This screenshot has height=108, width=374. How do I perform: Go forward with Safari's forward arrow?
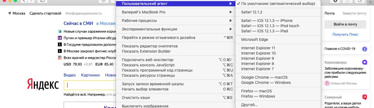point(31,1)
